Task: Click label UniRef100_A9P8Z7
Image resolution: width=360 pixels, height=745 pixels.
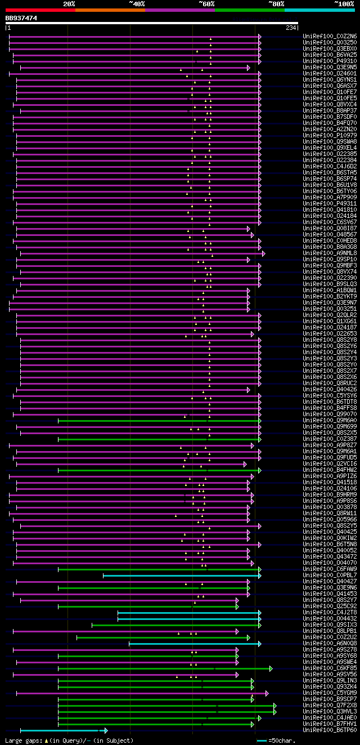Action: click(330, 445)
